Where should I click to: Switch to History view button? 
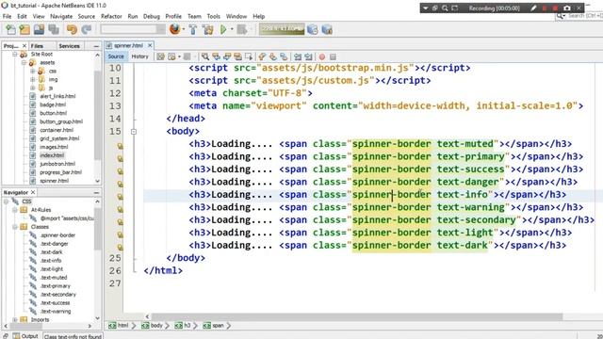click(140, 56)
